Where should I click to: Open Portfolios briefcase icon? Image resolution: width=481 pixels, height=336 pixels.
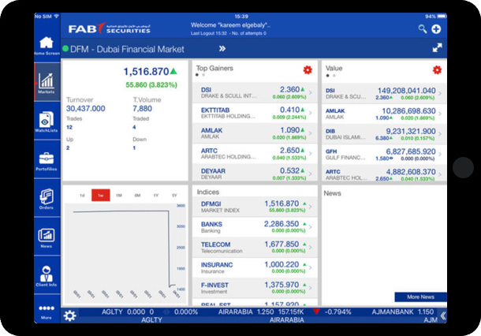coord(47,161)
